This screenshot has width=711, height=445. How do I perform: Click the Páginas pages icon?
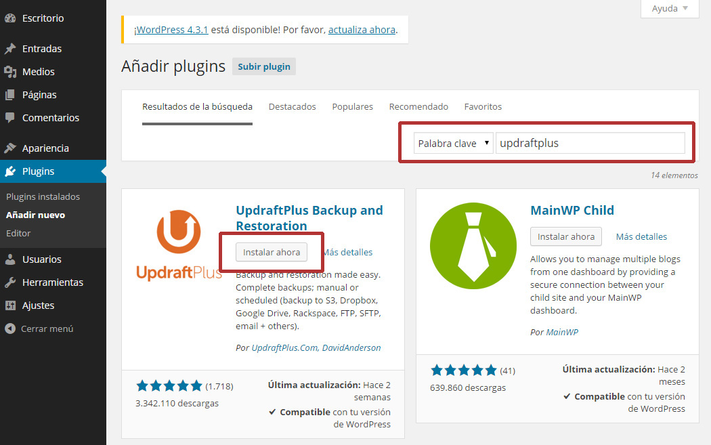[10, 95]
